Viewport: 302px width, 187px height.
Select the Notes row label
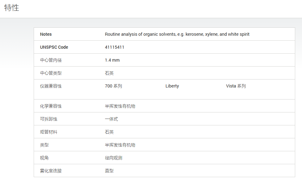[46, 34]
